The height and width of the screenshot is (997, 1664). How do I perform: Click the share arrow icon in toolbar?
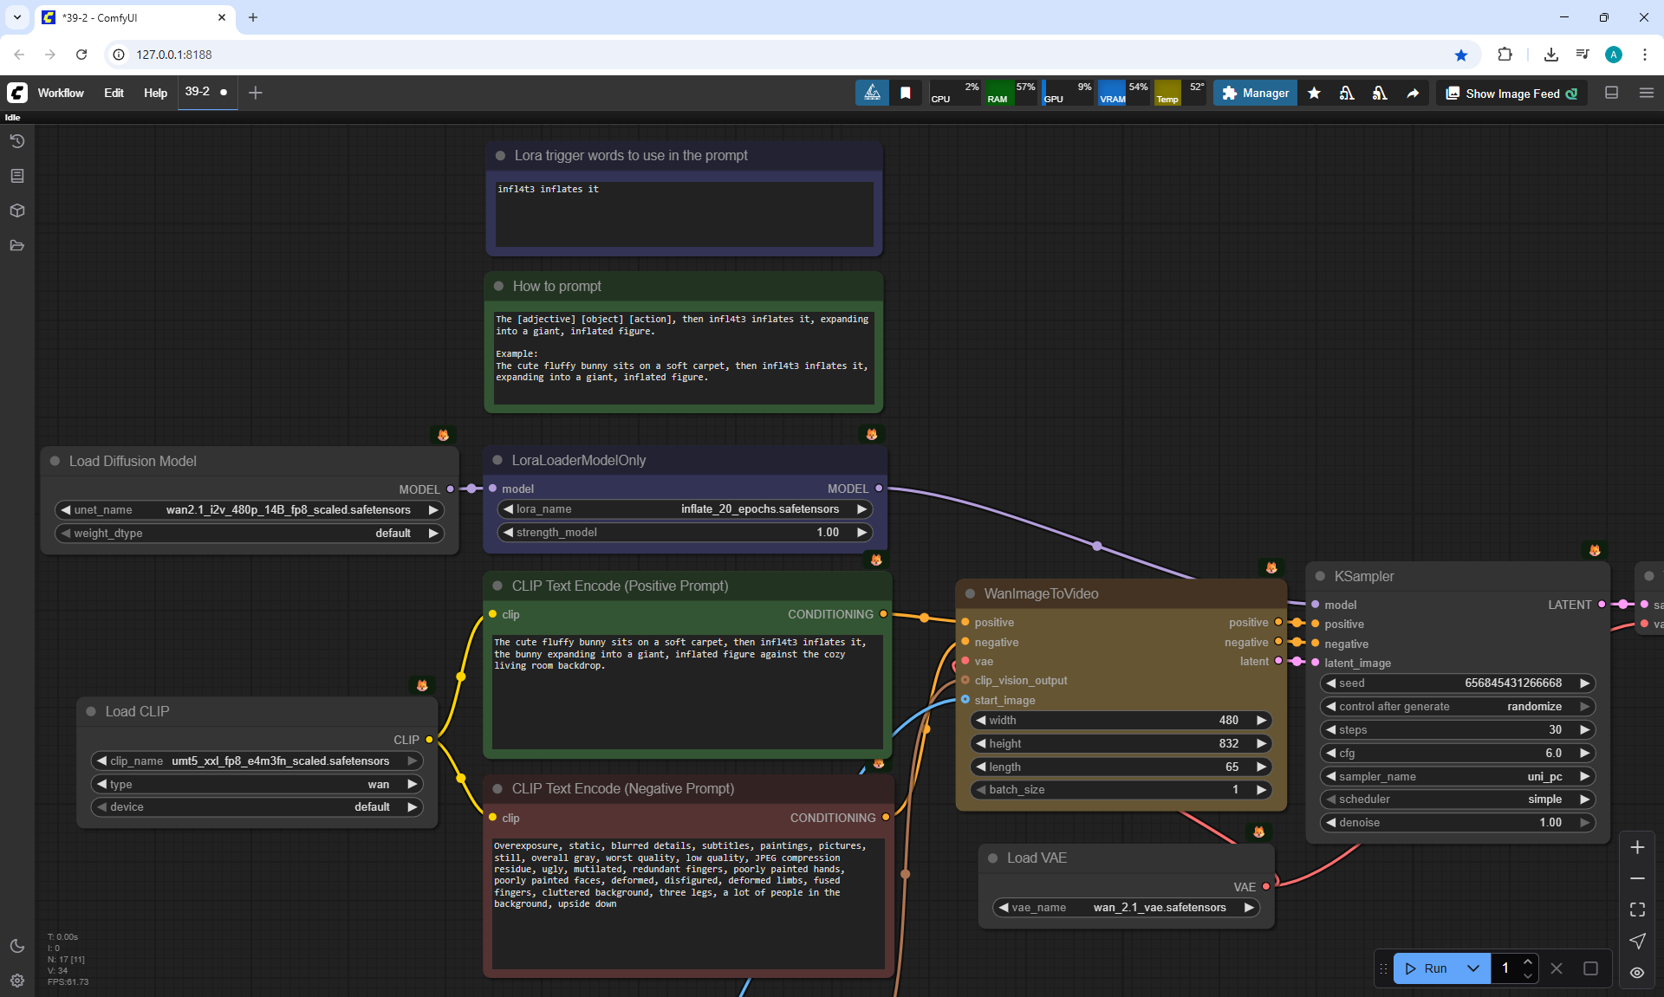tap(1413, 93)
